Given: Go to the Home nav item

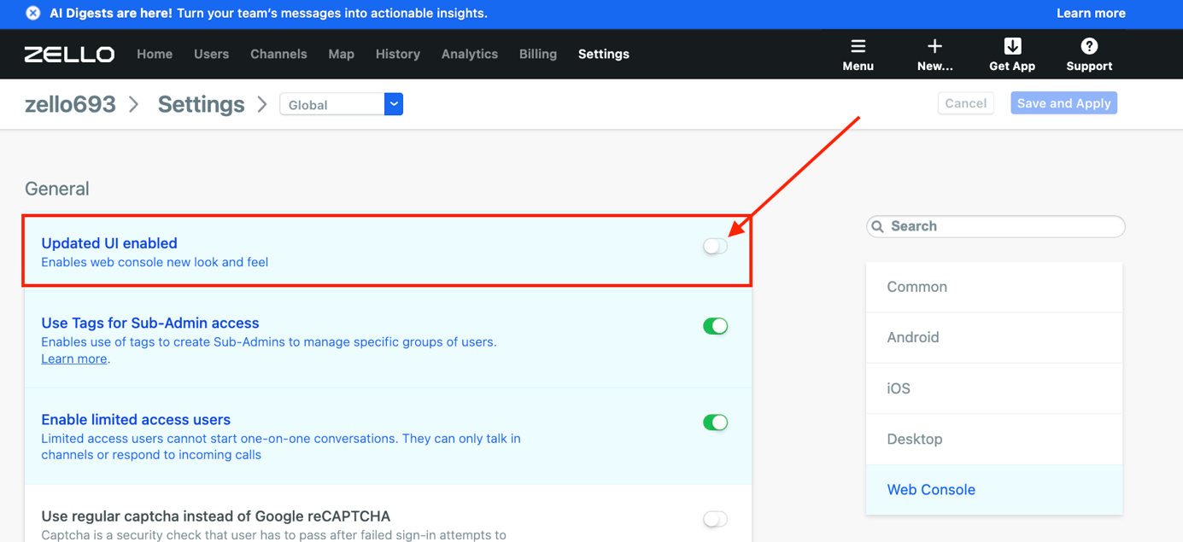Looking at the screenshot, I should pyautogui.click(x=155, y=54).
